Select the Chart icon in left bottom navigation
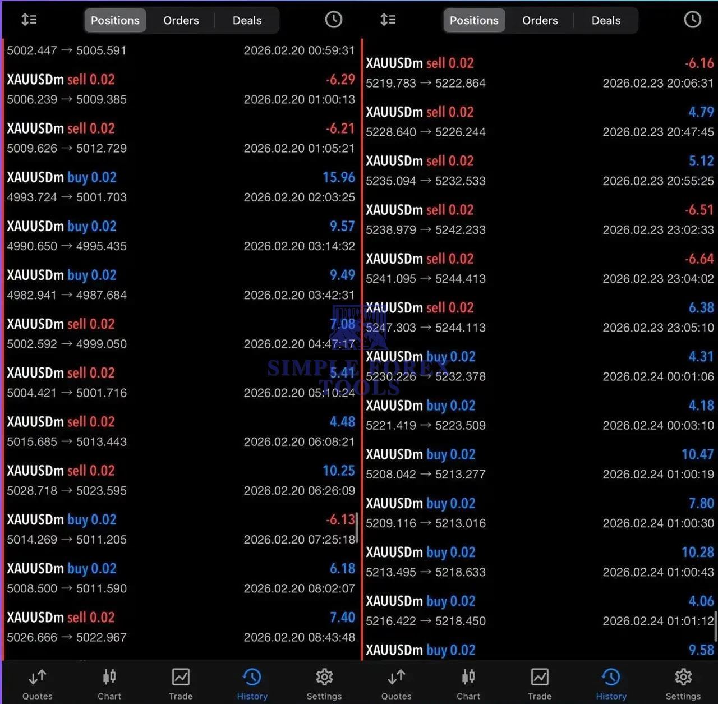 point(109,682)
